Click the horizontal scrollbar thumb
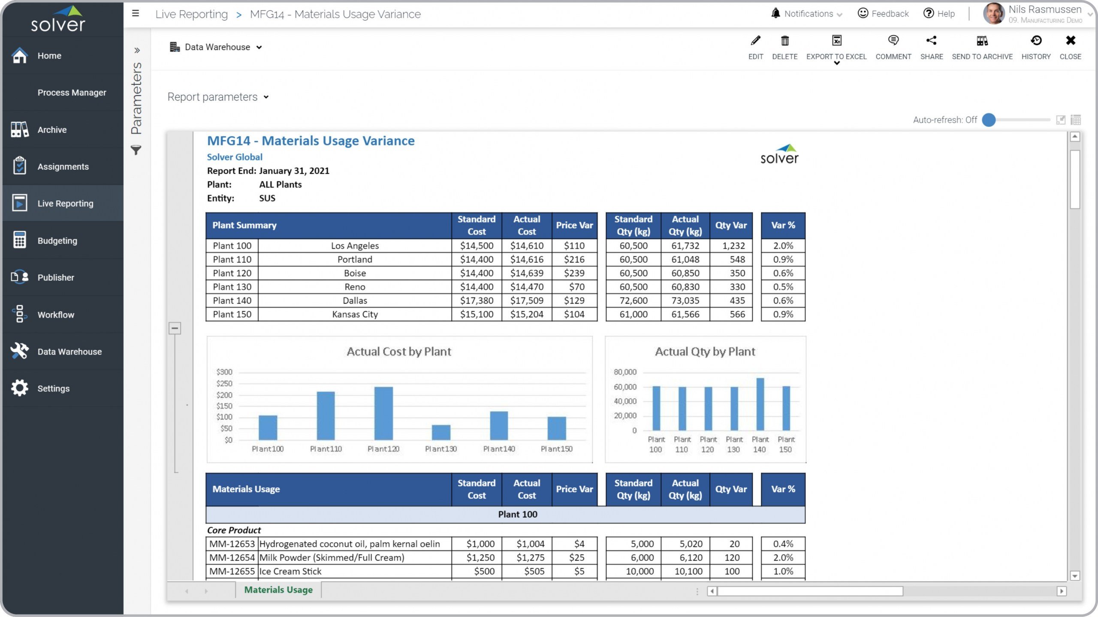Image resolution: width=1098 pixels, height=617 pixels. pyautogui.click(x=810, y=591)
